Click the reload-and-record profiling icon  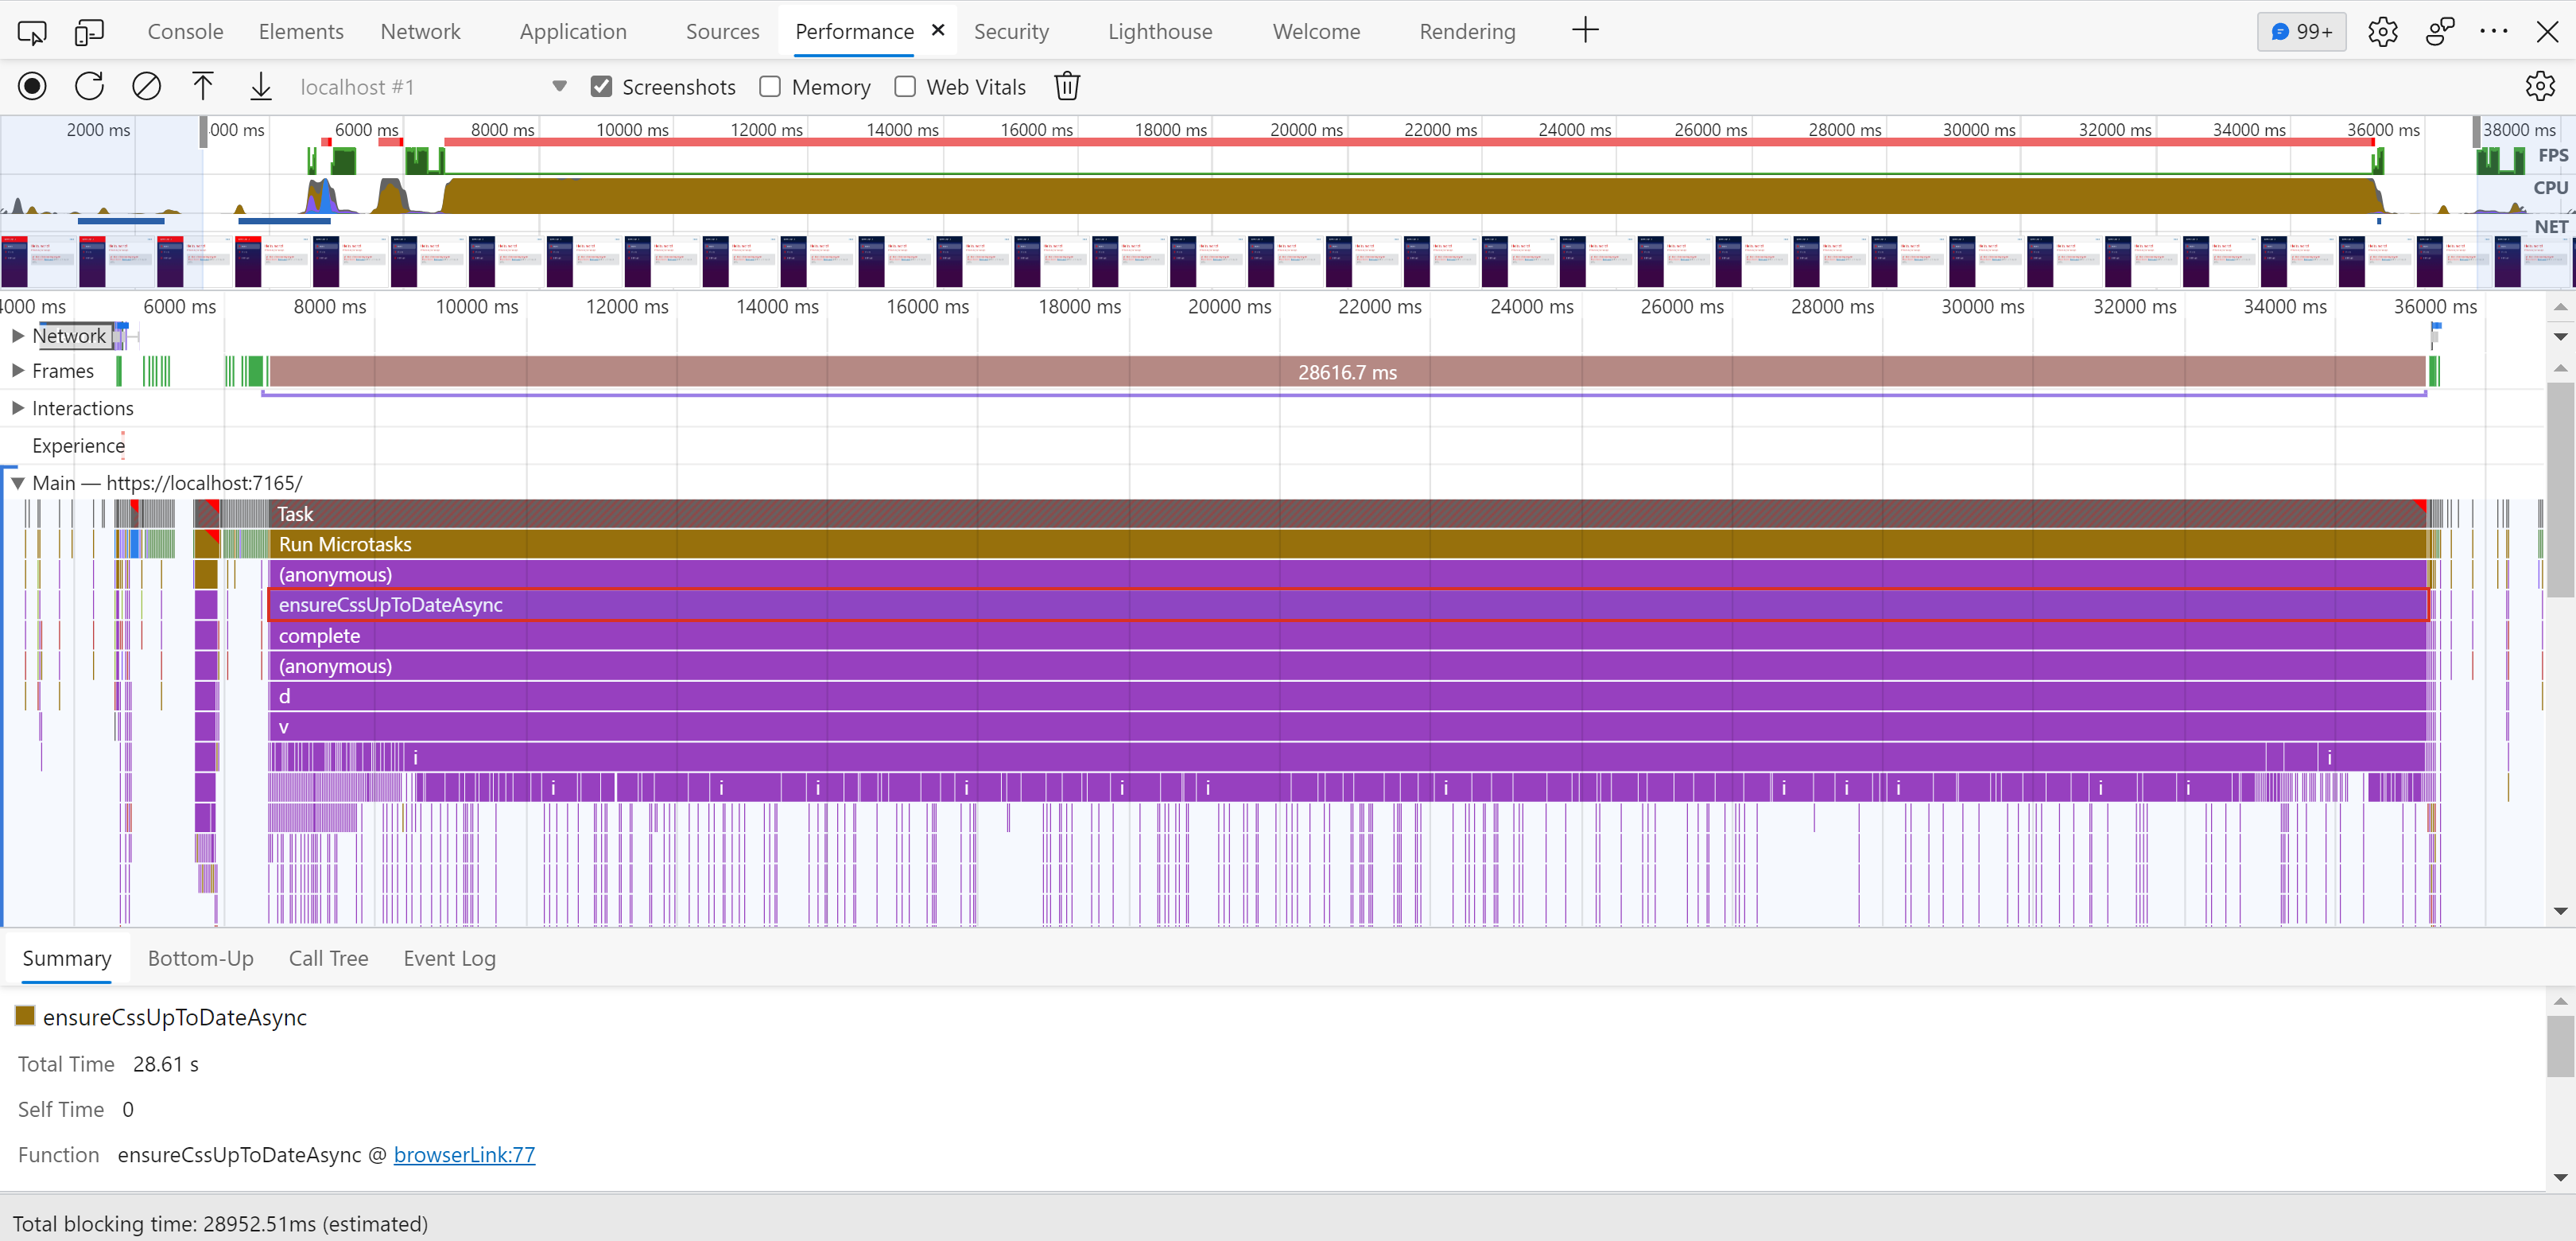[90, 86]
